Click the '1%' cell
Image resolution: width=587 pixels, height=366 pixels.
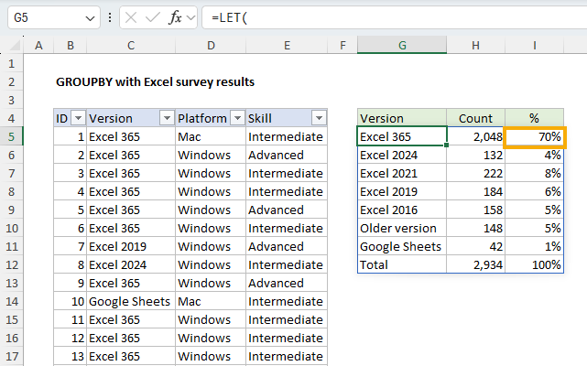(x=534, y=247)
